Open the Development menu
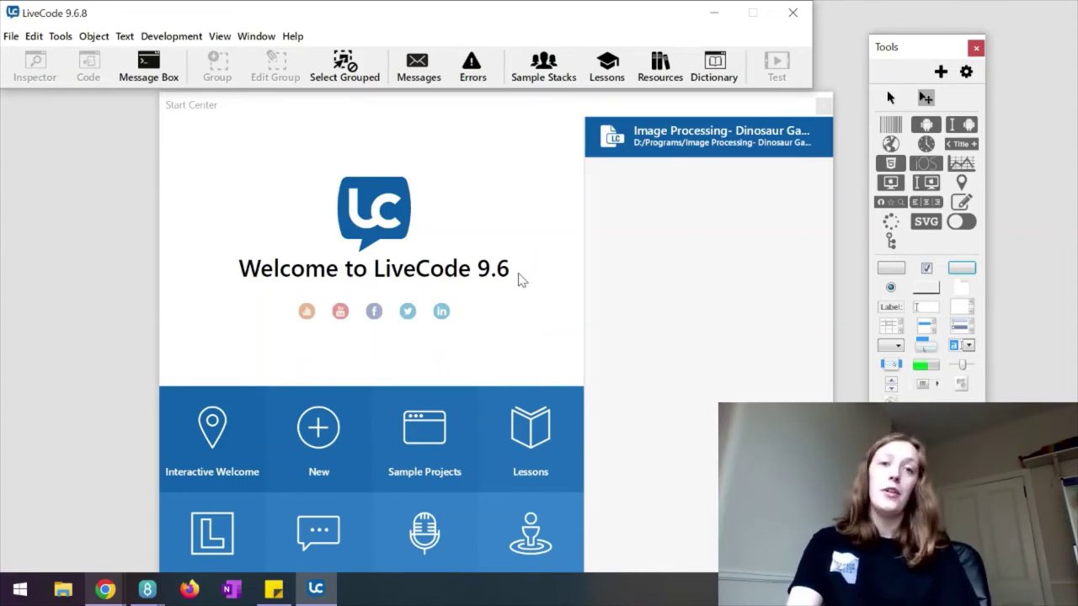Screen dimensions: 1078x606 click(171, 36)
